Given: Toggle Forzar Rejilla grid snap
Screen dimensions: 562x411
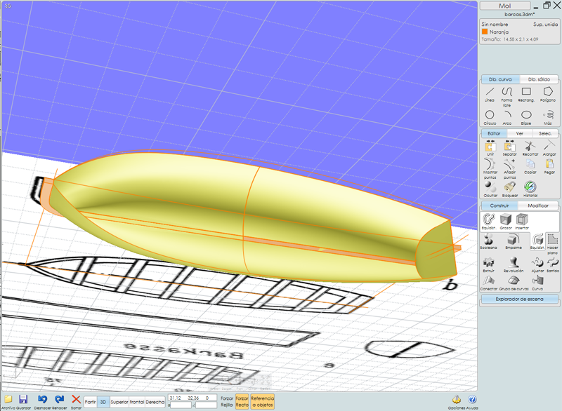Looking at the screenshot, I should [227, 401].
